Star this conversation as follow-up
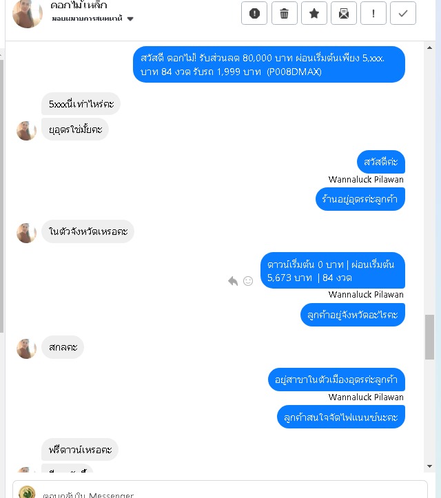 pos(314,13)
